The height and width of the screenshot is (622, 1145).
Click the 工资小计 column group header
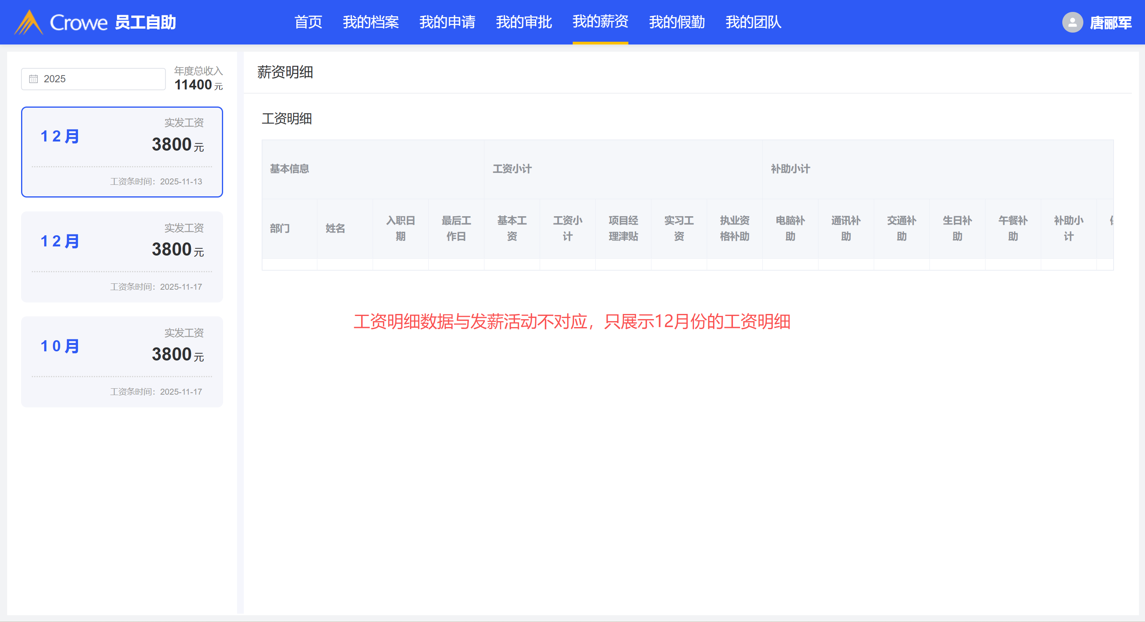click(512, 169)
